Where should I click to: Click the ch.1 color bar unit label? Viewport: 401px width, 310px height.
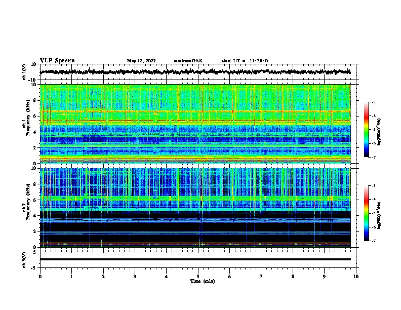[x=379, y=132]
